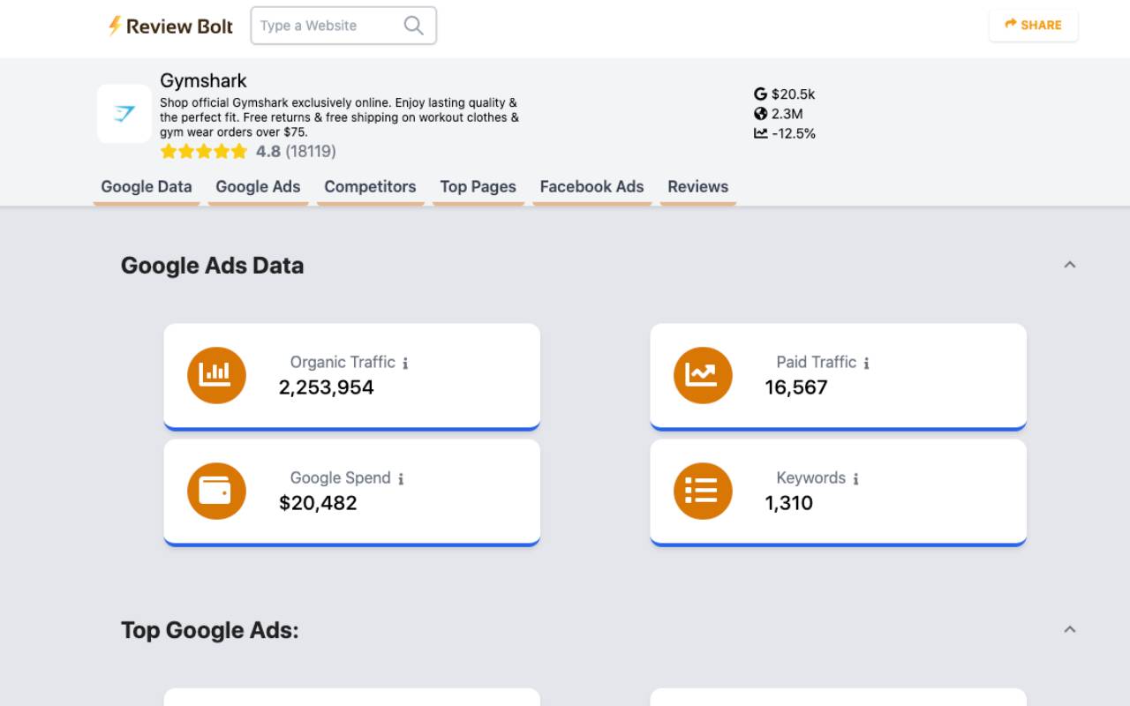1130x706 pixels.
Task: Open the Google Ads tab
Action: point(258,187)
